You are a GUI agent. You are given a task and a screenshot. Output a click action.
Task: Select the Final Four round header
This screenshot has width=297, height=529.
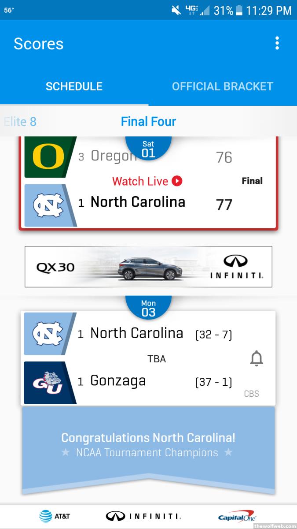(148, 122)
